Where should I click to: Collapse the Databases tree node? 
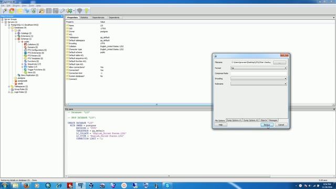point(9,28)
